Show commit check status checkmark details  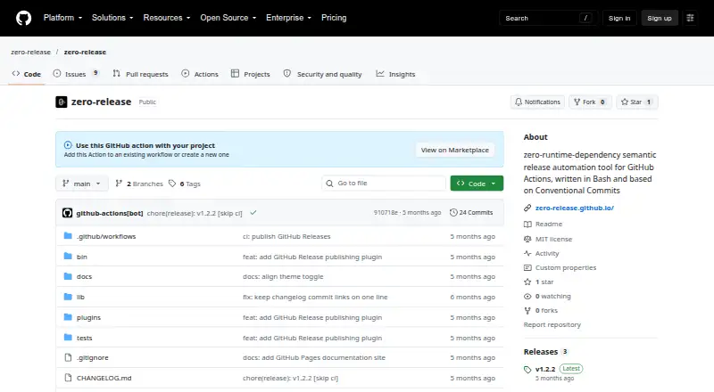click(253, 212)
